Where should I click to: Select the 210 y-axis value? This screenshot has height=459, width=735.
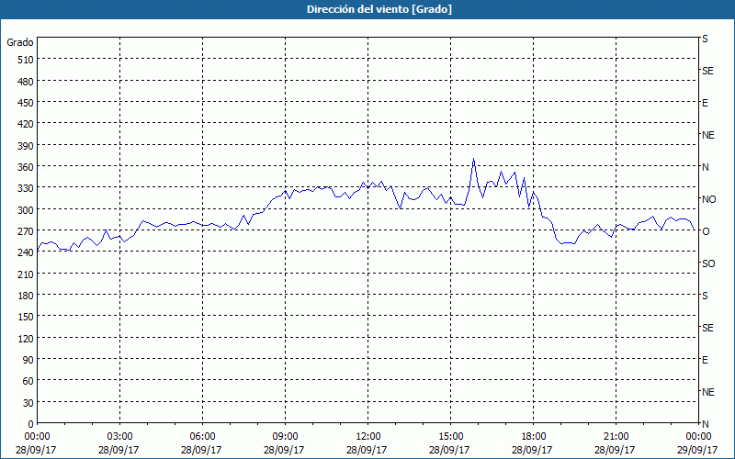pyautogui.click(x=26, y=274)
